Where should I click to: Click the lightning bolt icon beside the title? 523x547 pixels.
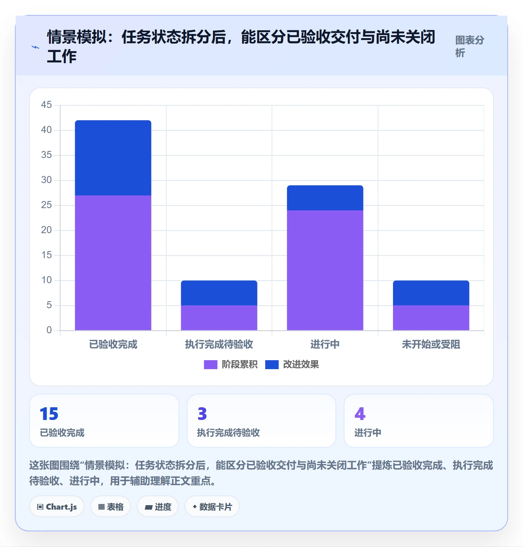35,47
